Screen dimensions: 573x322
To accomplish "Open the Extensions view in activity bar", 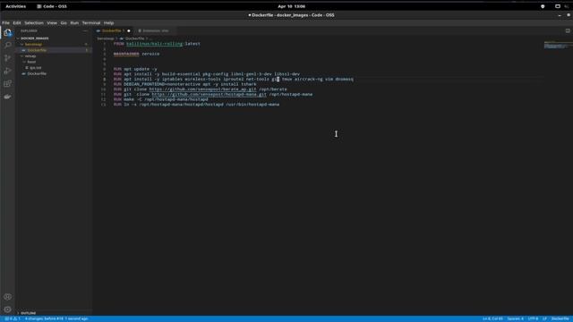I will point(7,83).
